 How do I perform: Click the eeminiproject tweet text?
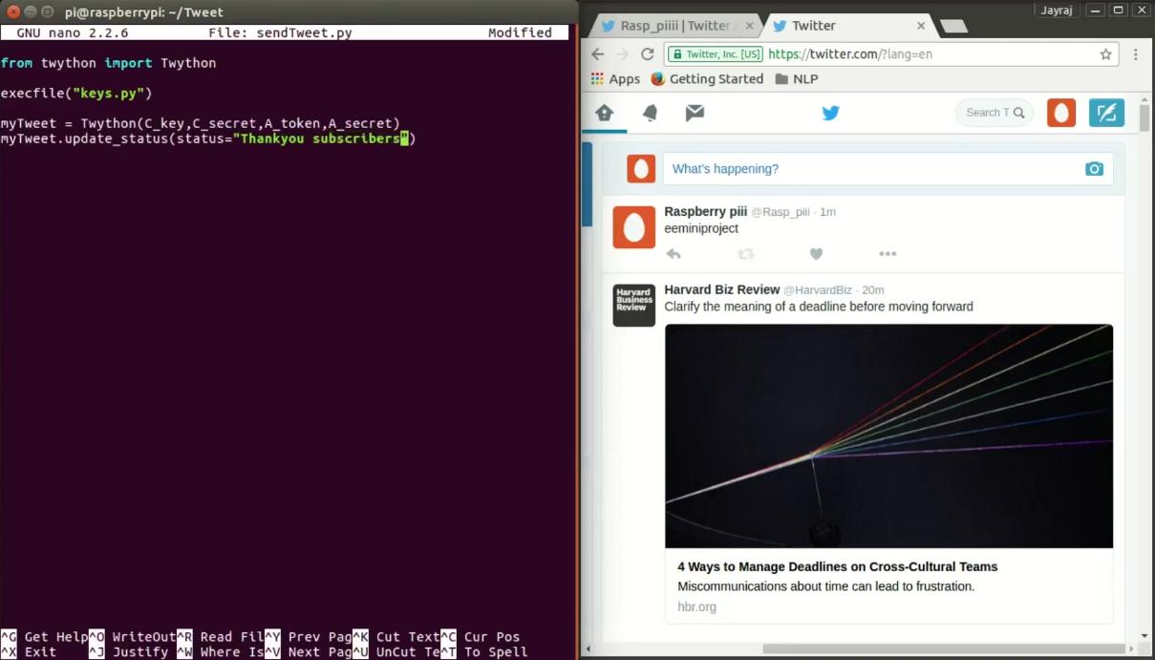(701, 229)
